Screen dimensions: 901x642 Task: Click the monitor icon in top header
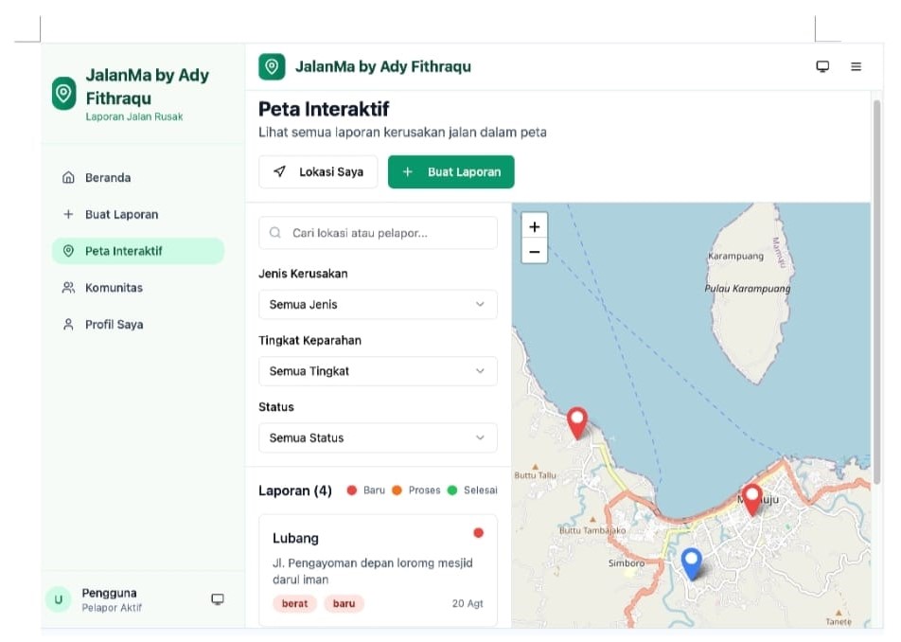822,67
